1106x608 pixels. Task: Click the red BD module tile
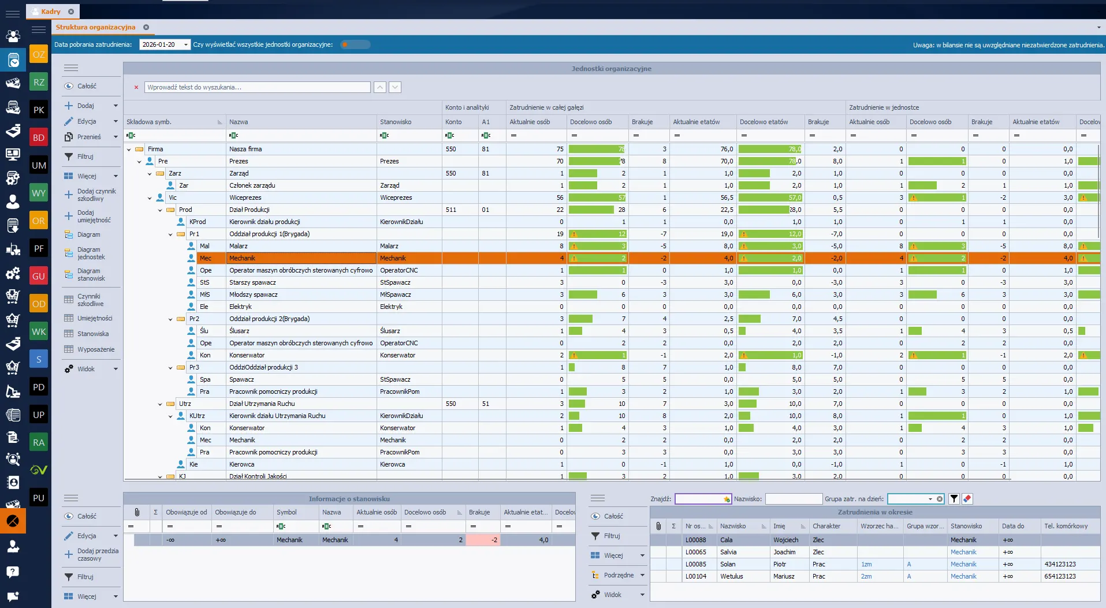39,137
